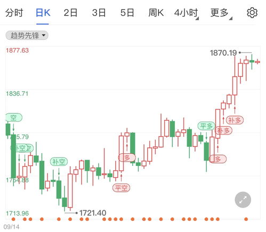Click the 1721.40 low price marker

point(93,213)
